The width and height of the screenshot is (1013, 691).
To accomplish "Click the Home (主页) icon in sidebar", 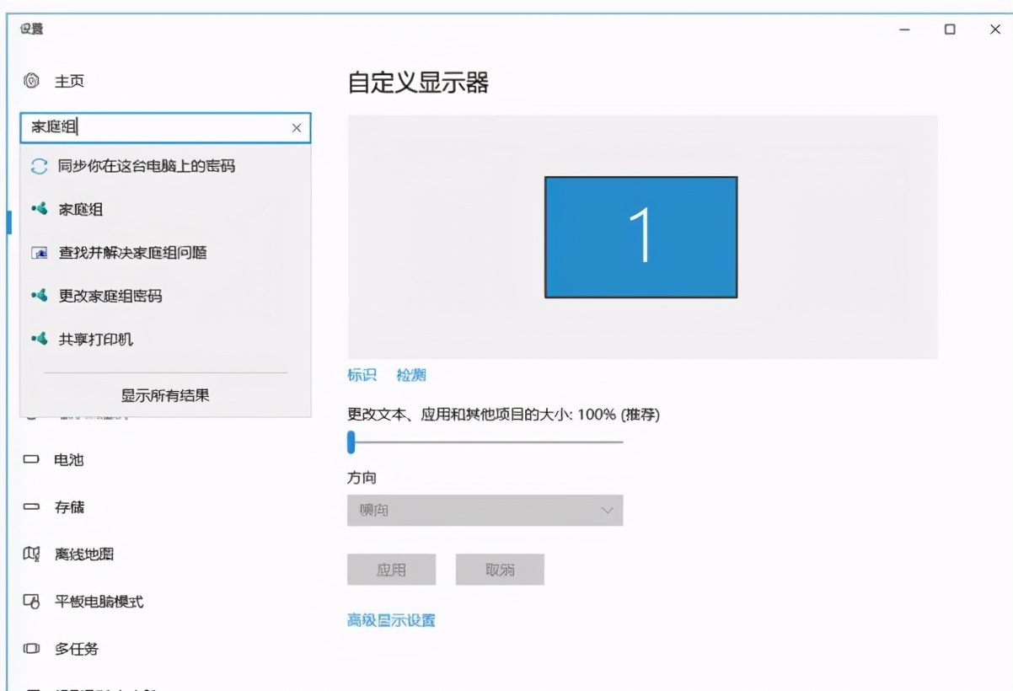I will (x=30, y=81).
